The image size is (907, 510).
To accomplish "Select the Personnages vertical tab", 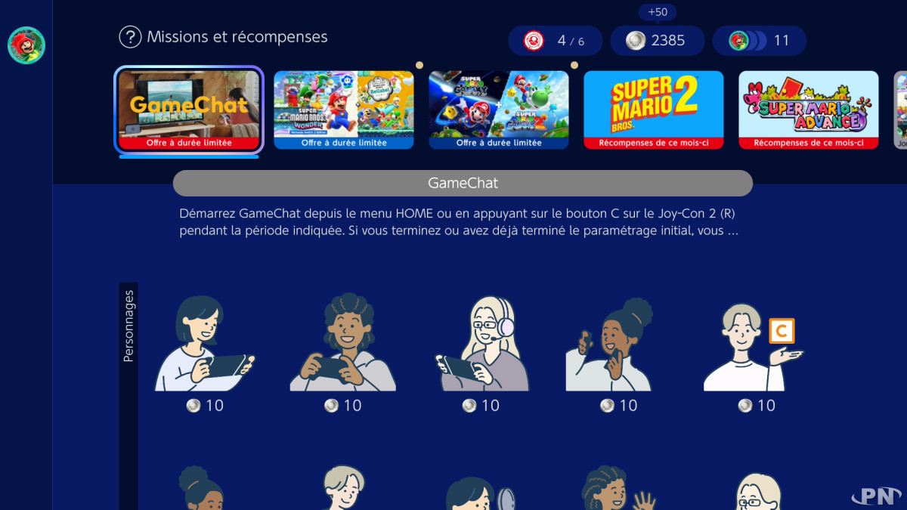I will [x=128, y=326].
